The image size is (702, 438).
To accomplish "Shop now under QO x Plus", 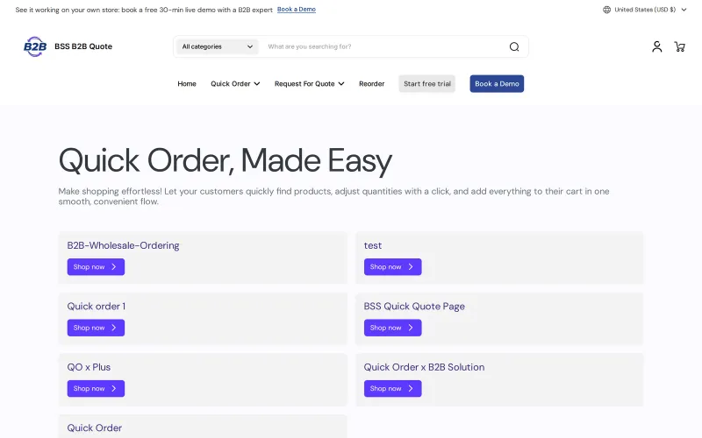I will pos(96,388).
